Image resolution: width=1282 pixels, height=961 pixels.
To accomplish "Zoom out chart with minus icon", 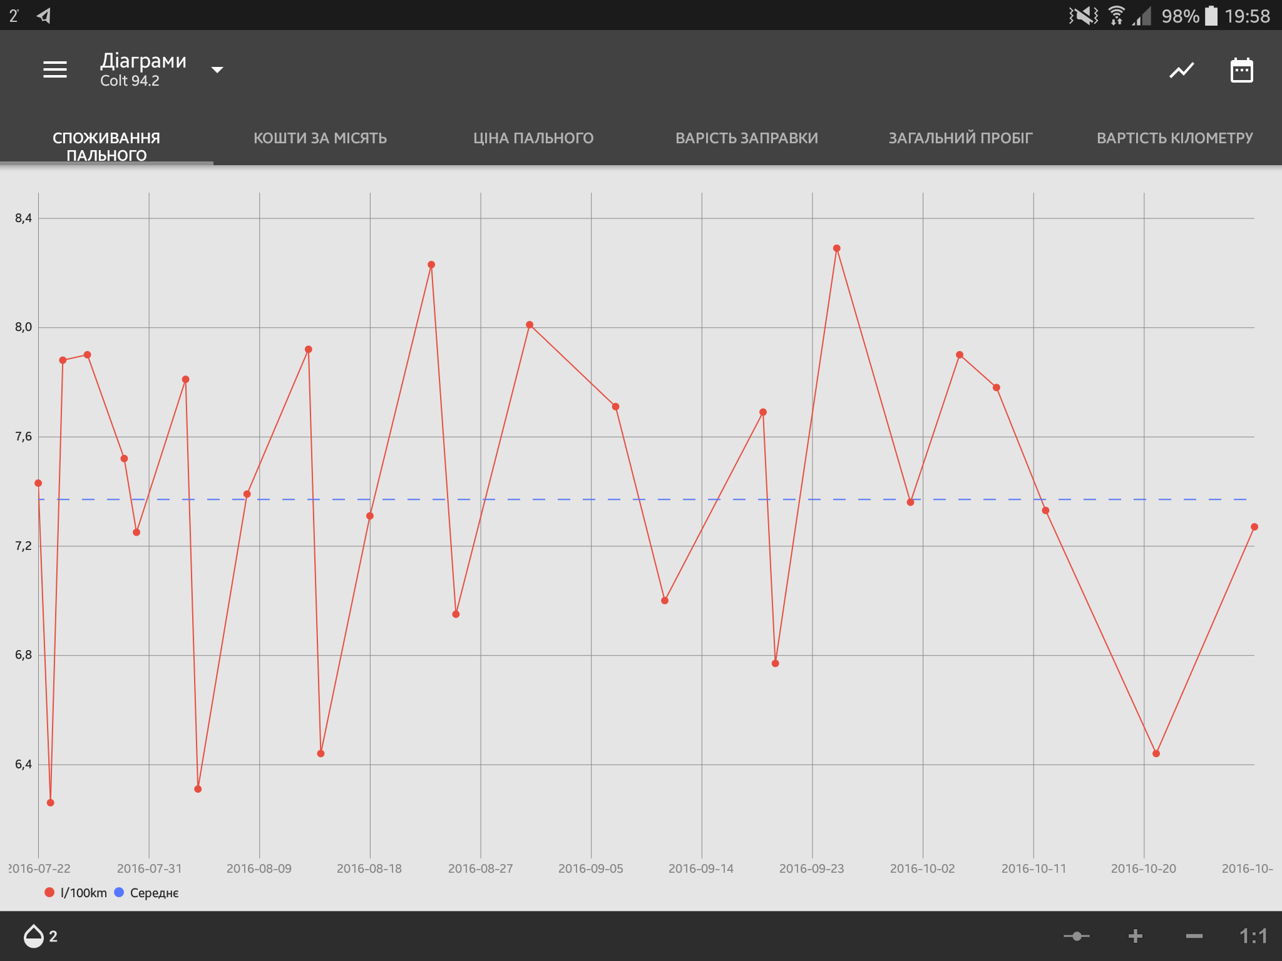I will point(1194,936).
